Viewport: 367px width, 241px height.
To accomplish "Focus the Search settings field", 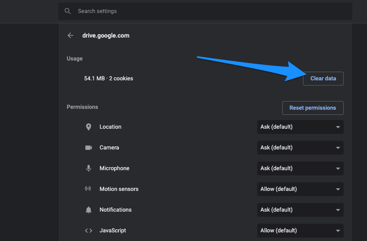I will pos(205,11).
